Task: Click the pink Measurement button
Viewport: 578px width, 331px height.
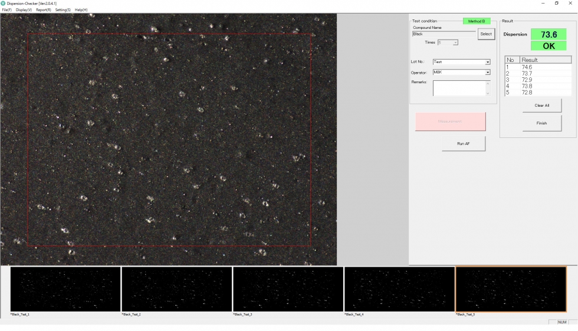Action: pos(450,122)
